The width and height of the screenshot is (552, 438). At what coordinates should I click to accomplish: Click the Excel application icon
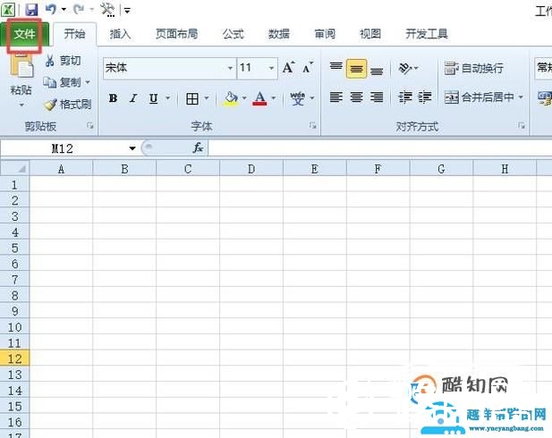[8, 10]
